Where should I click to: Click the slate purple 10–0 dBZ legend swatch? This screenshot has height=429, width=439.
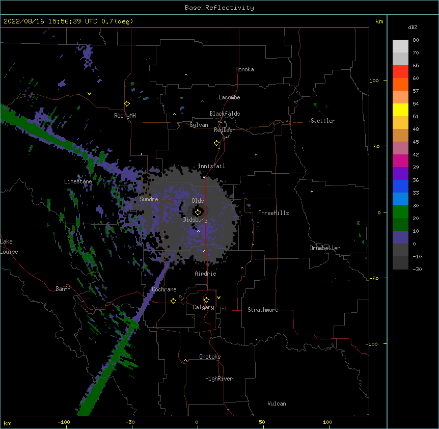click(400, 237)
